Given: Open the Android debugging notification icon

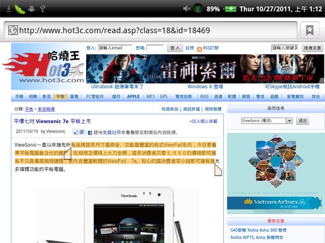Looking at the screenshot, I should click(x=31, y=8).
